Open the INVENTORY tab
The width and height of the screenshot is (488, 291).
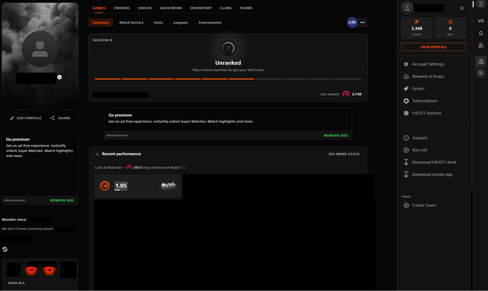coord(201,8)
